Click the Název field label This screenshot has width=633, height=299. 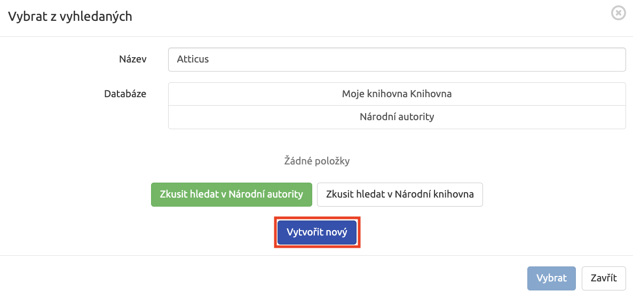coord(132,59)
